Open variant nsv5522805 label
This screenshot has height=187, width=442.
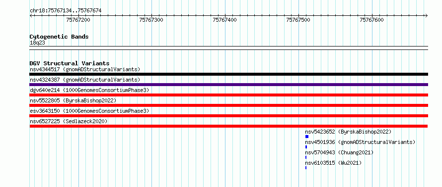click(x=73, y=100)
